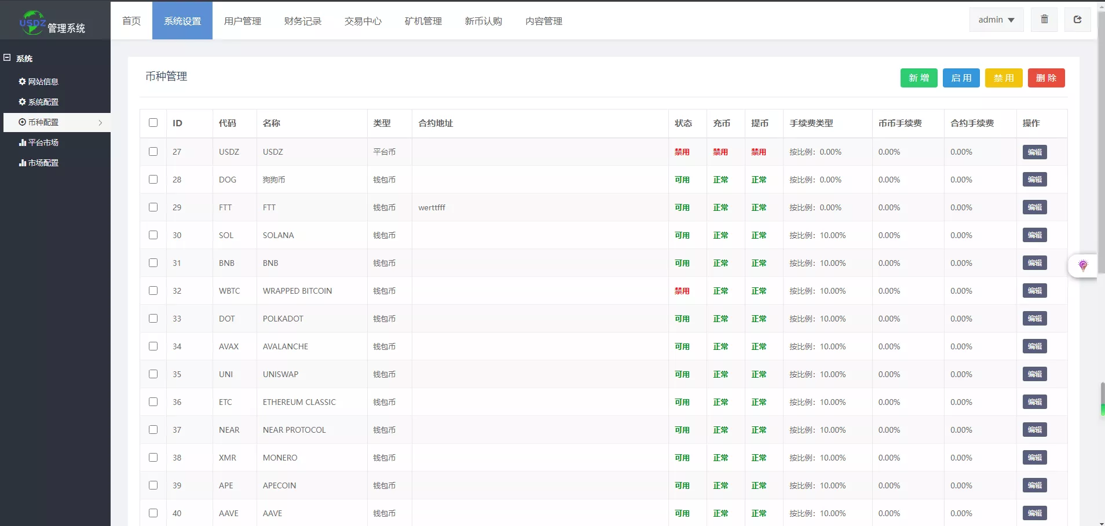The width and height of the screenshot is (1105, 526).
Task: Check the checkbox for the SOL row
Action: pyautogui.click(x=152, y=235)
